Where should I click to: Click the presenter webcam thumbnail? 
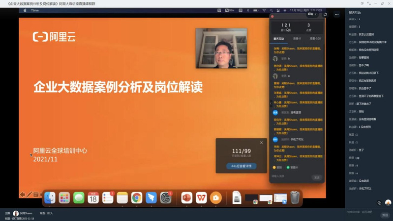coord(221,48)
